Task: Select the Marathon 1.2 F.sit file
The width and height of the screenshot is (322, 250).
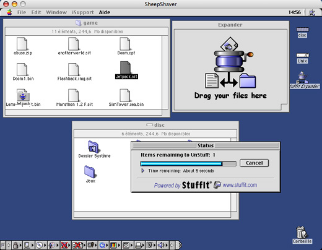Action: 74,95
